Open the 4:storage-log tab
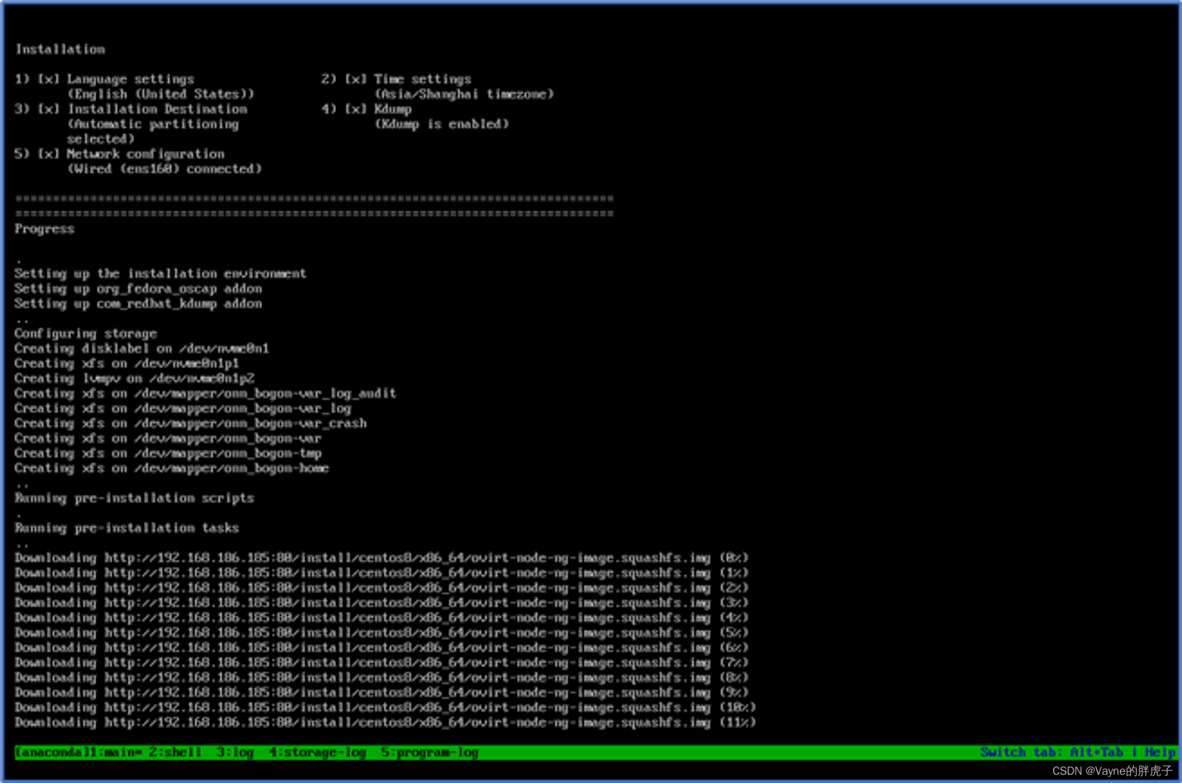Screen dimensions: 1182x783 (x=317, y=752)
